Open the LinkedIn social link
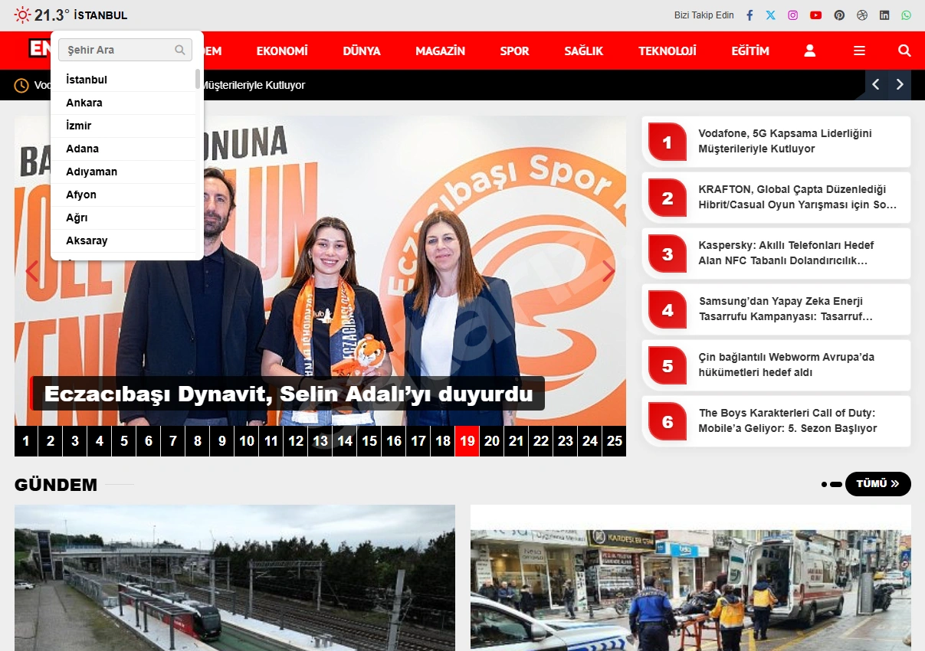 click(885, 15)
